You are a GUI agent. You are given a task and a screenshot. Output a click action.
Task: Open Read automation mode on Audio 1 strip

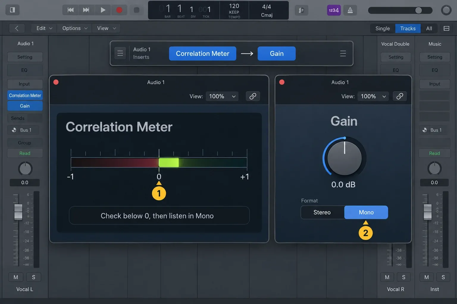(x=25, y=153)
